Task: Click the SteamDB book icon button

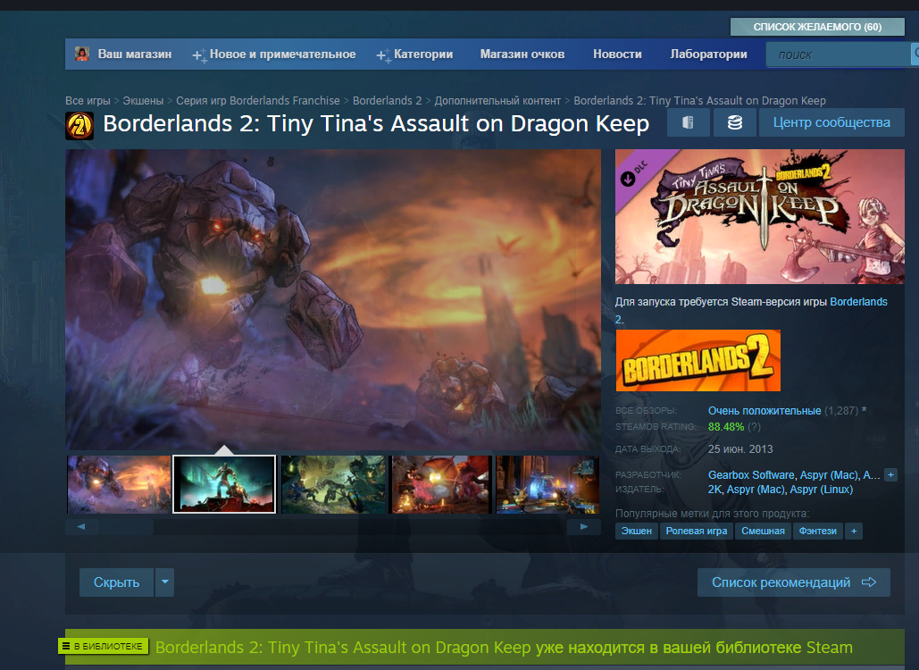Action: point(688,122)
